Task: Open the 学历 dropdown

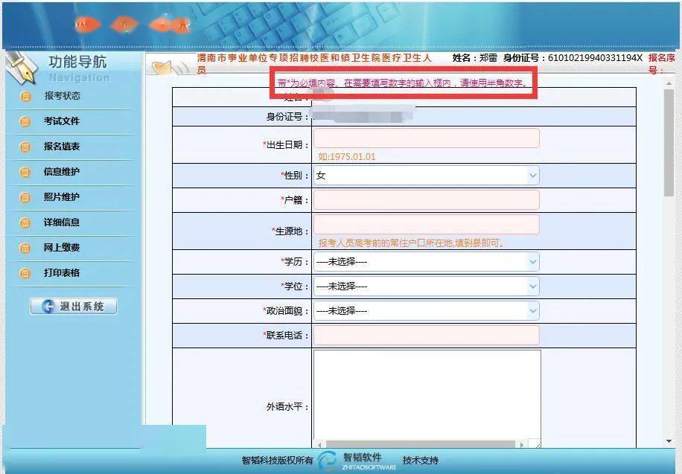Action: [426, 262]
